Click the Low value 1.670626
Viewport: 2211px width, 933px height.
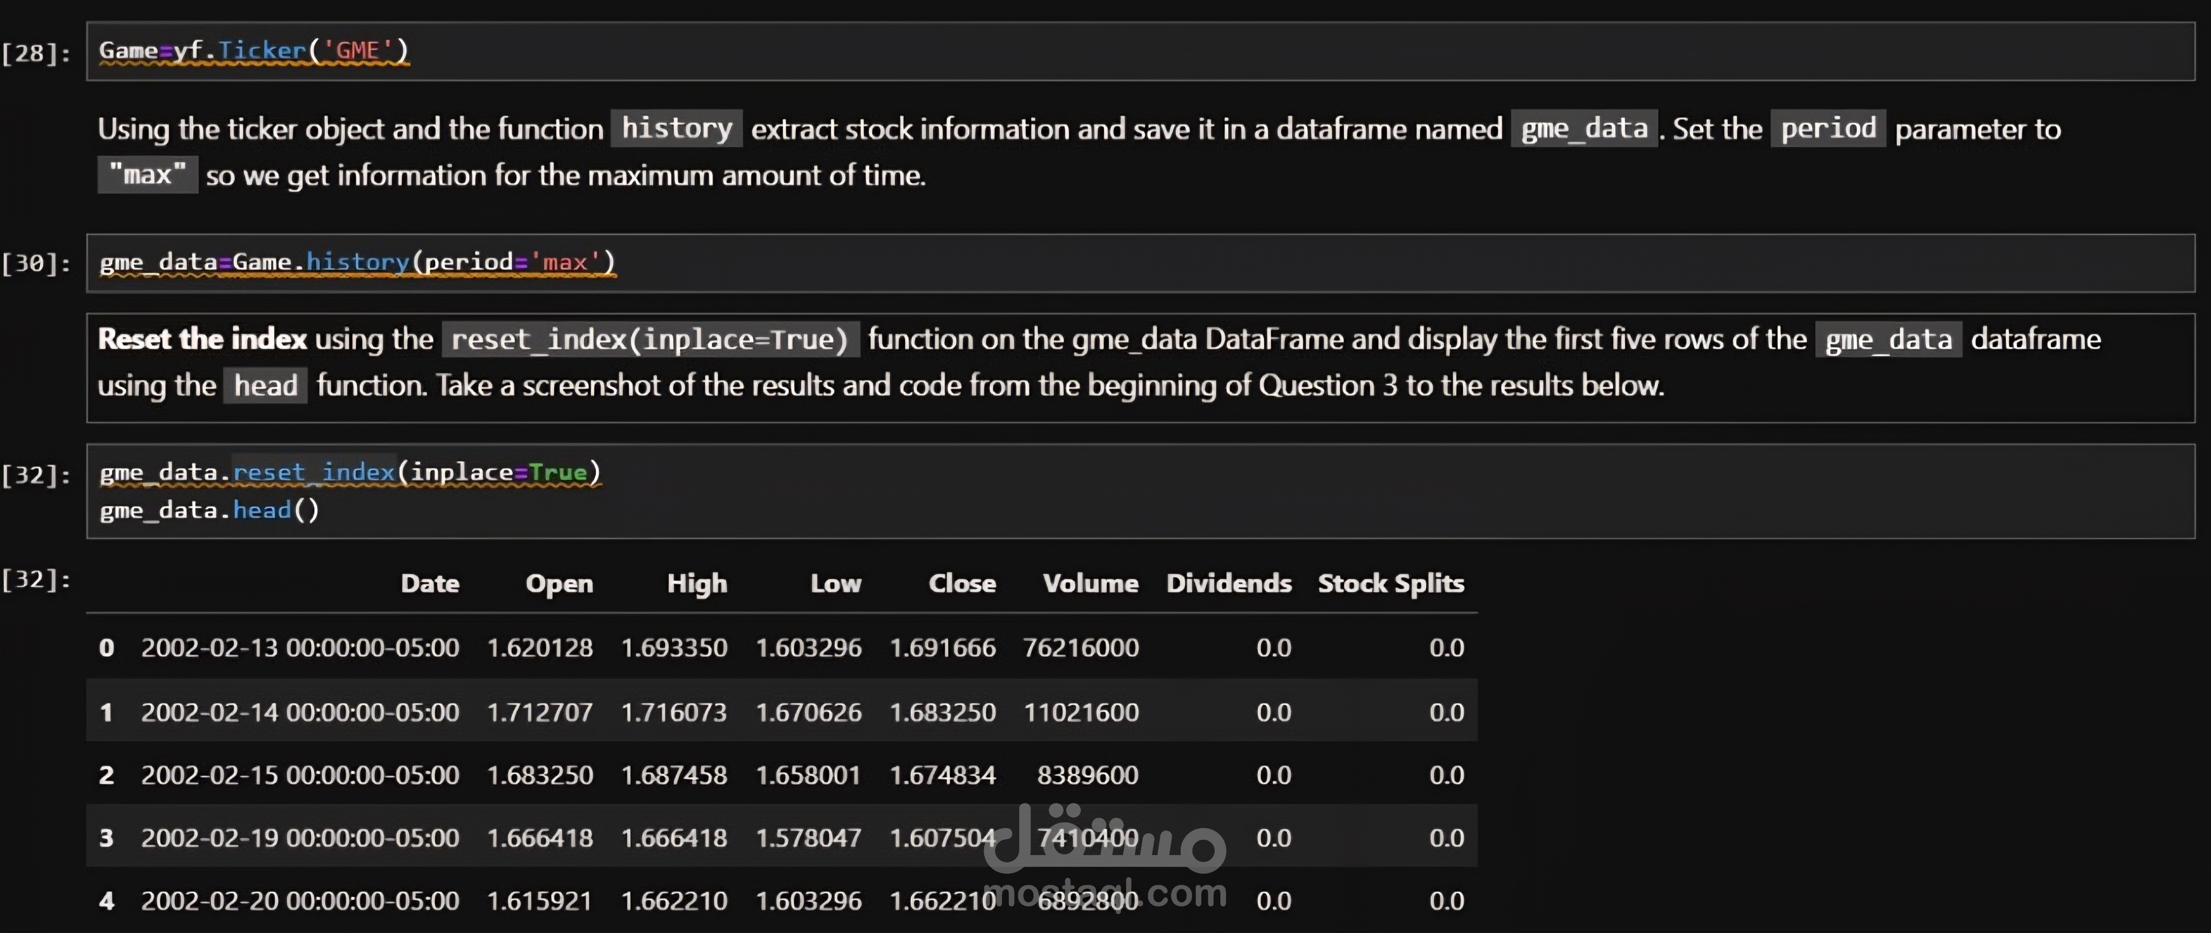808,712
